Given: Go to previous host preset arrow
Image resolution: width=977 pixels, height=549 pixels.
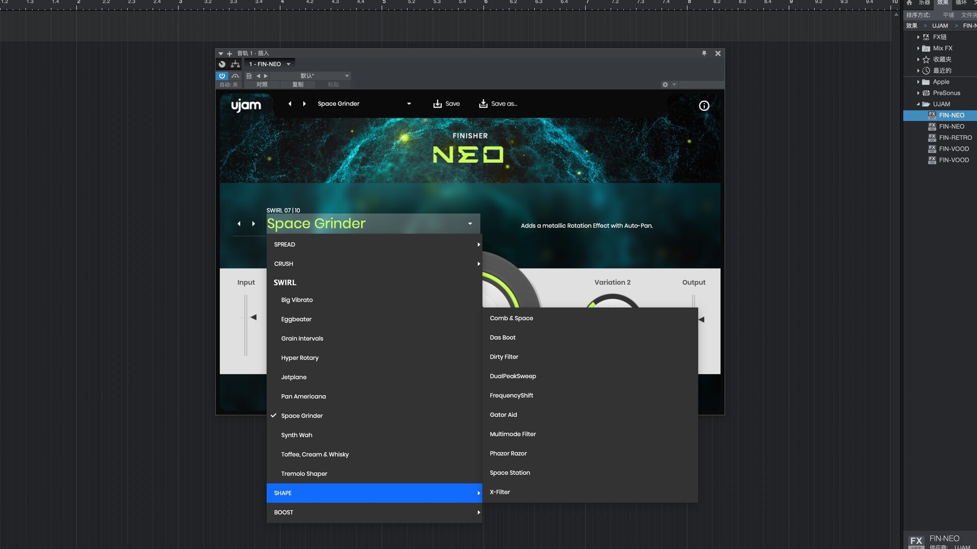Looking at the screenshot, I should [258, 76].
